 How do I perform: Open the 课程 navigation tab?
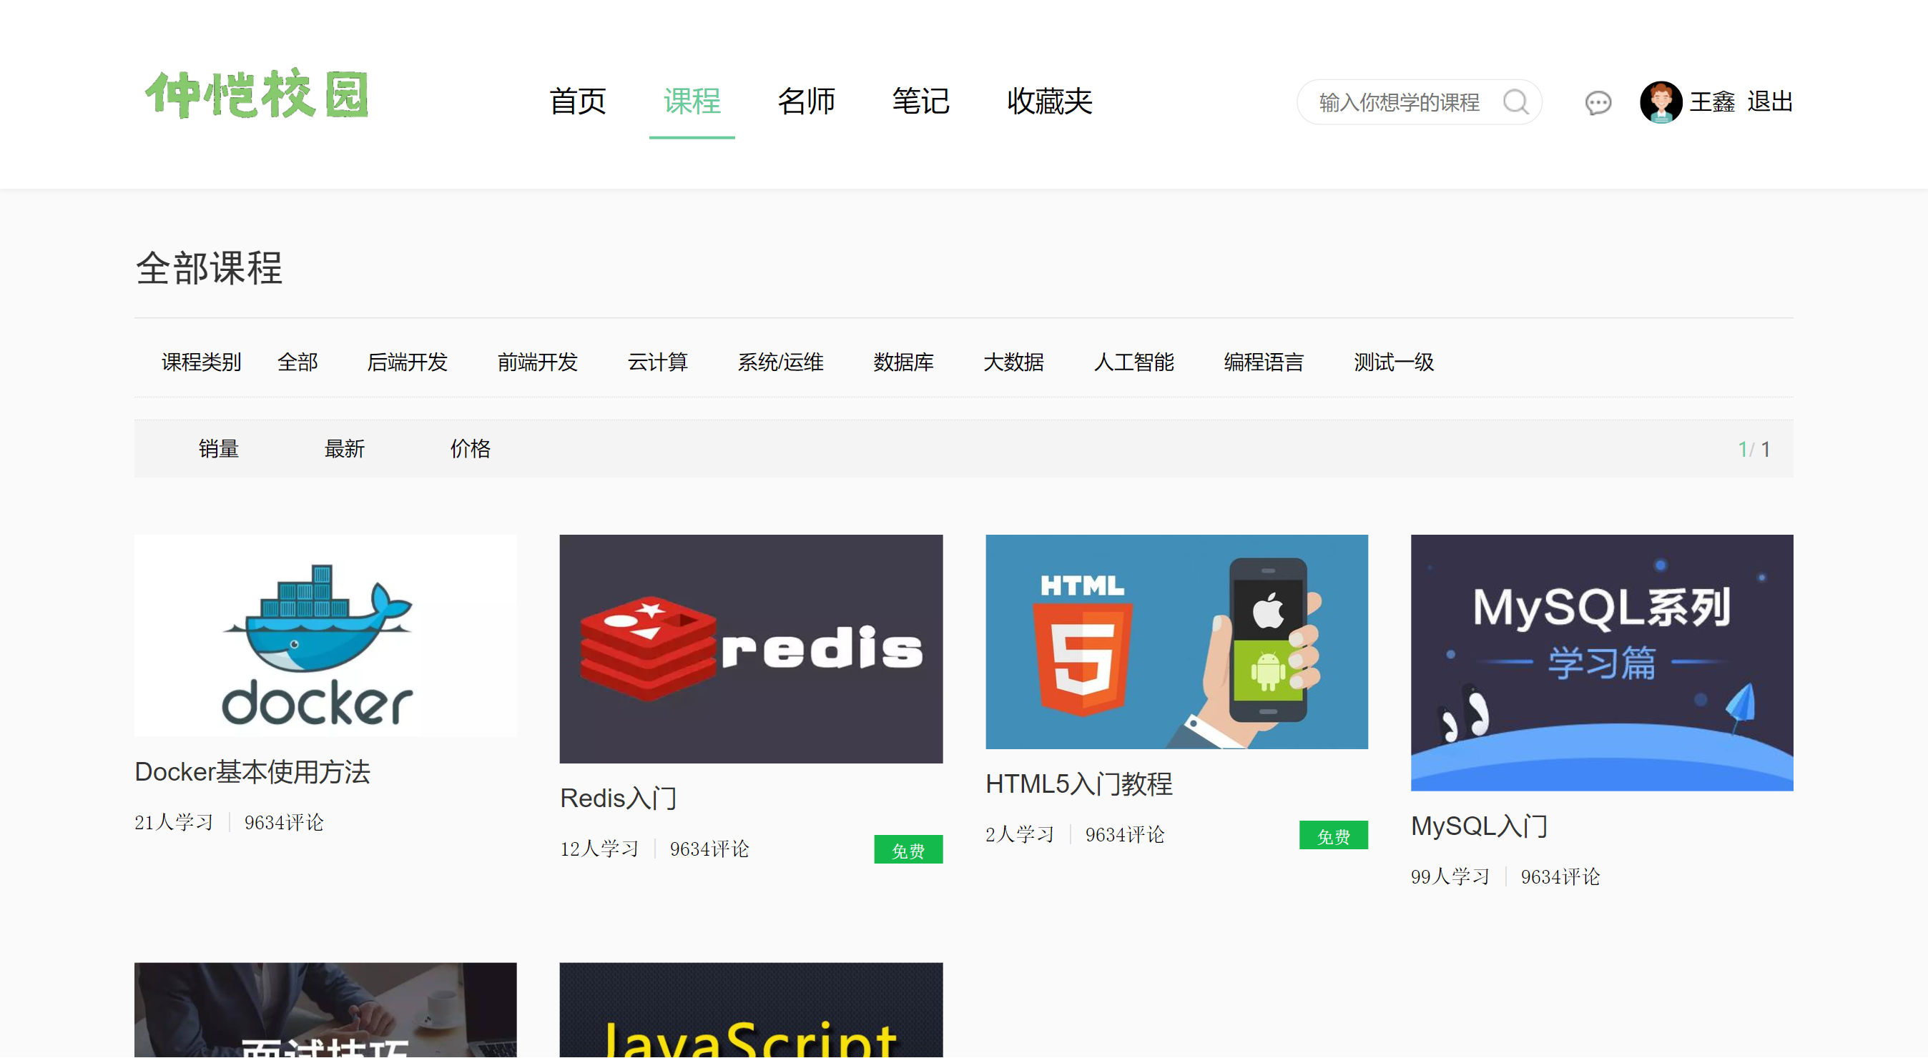point(692,102)
